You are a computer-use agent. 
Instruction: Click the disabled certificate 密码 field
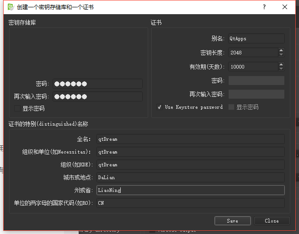(x=256, y=80)
